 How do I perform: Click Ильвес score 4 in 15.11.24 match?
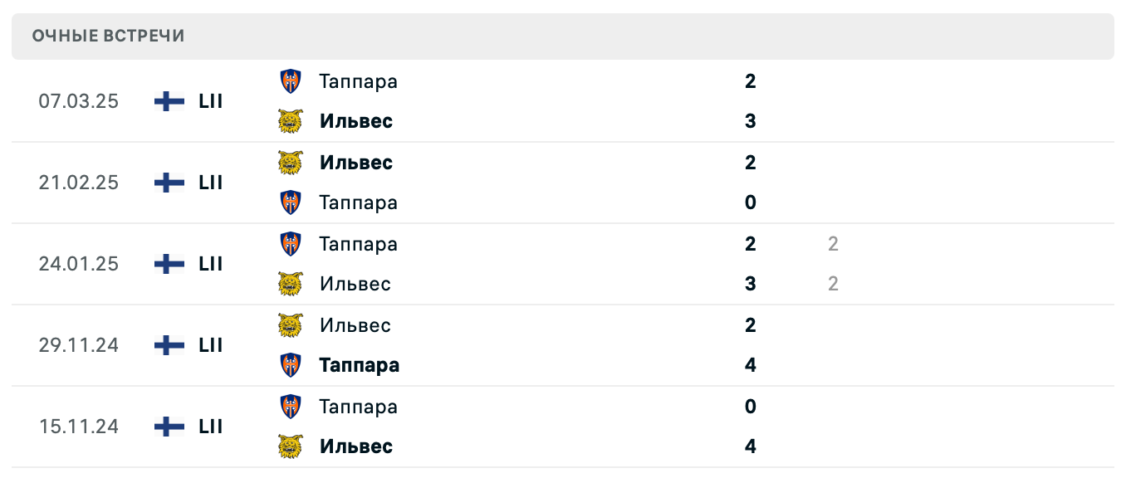(751, 446)
